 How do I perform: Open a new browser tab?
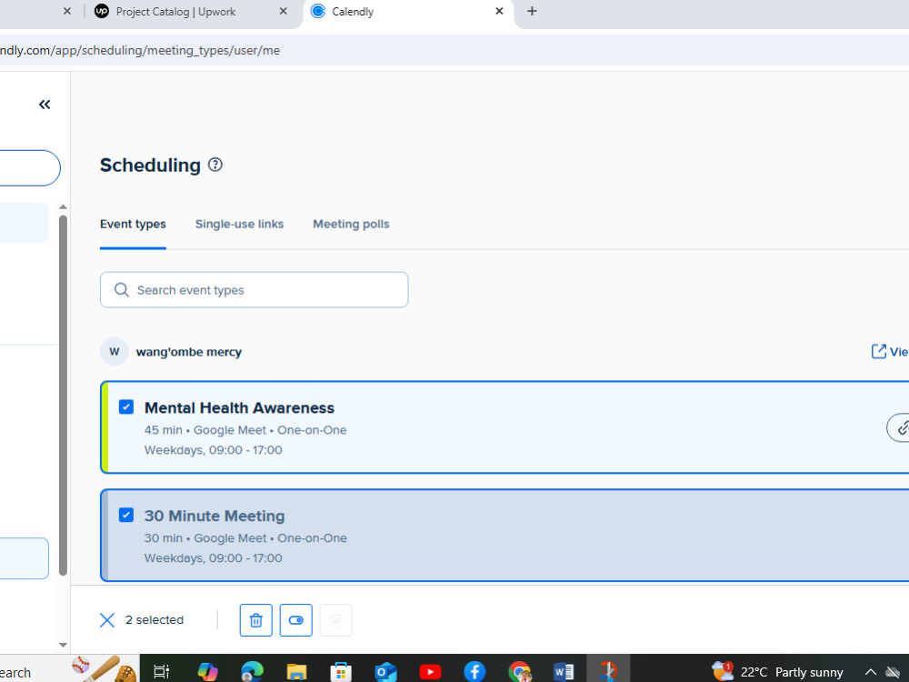(x=532, y=11)
